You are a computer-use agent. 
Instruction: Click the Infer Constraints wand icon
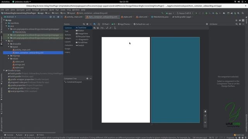110,28
